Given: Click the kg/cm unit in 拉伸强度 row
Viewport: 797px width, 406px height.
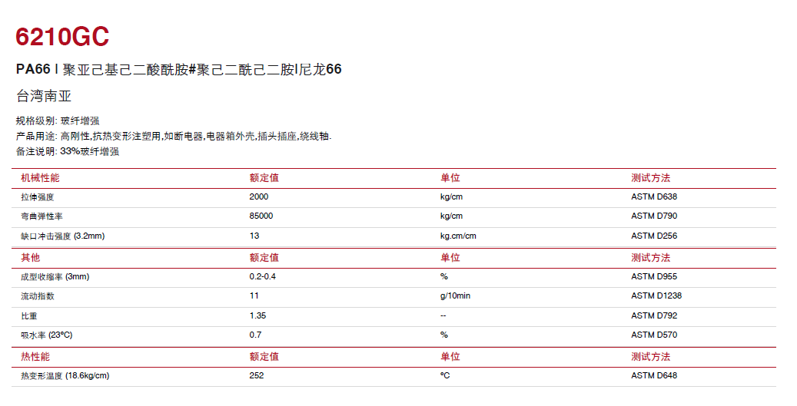Looking at the screenshot, I should coord(451,197).
